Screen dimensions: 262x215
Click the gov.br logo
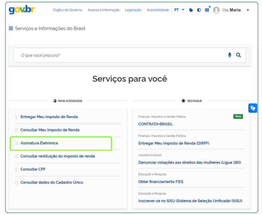pos(22,10)
